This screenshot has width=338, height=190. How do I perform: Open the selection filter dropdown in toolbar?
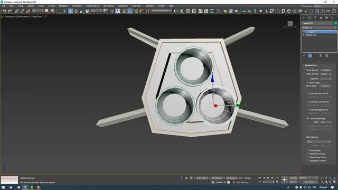(x=37, y=11)
